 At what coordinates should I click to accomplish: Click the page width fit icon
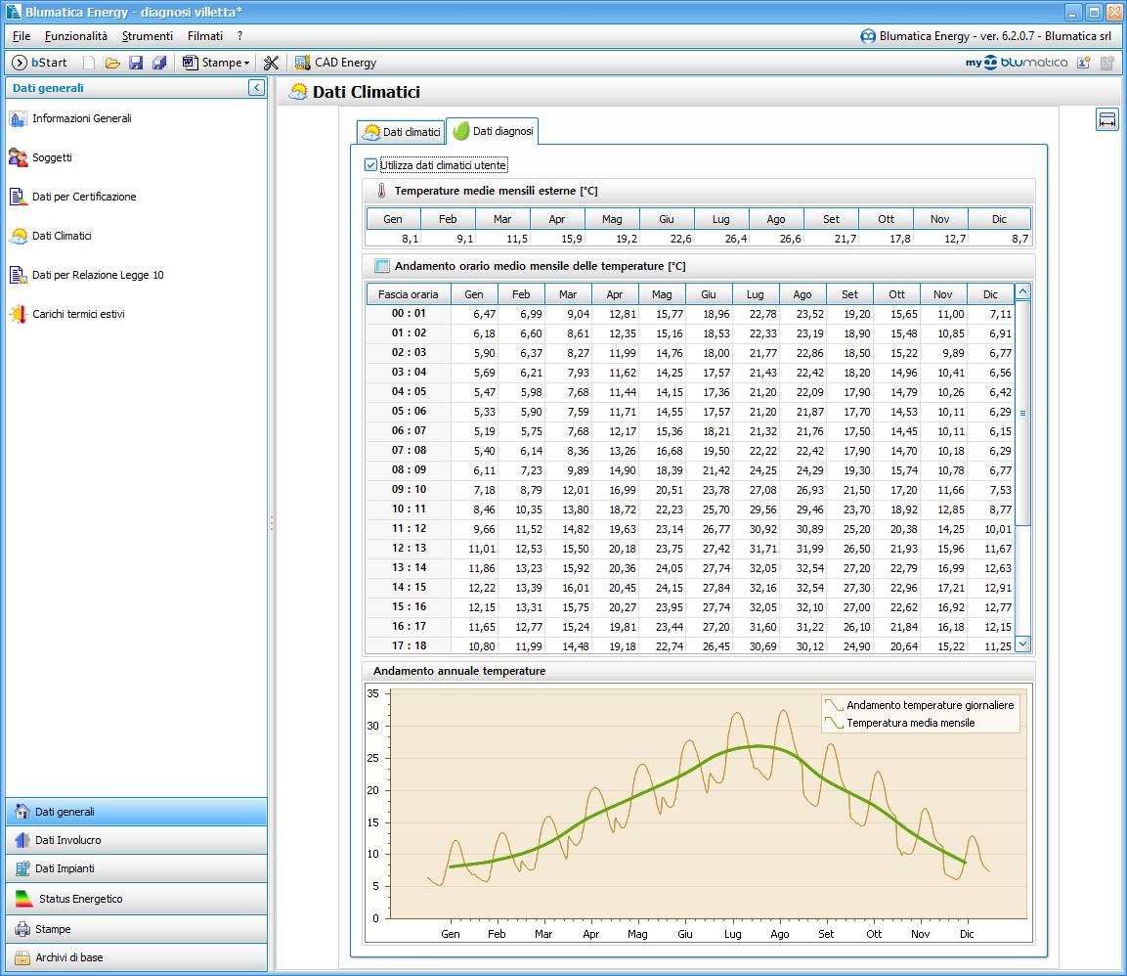1107,120
